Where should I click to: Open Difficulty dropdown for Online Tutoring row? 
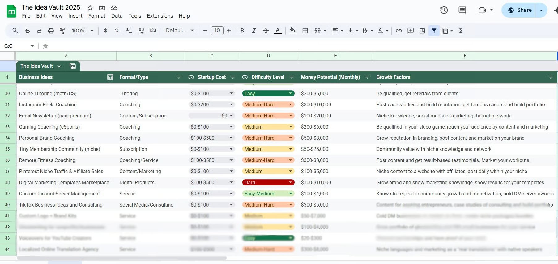tap(290, 93)
